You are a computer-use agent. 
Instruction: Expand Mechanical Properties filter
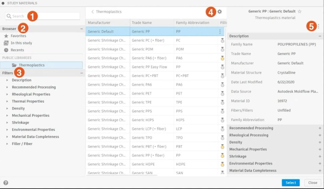(x=7, y=116)
